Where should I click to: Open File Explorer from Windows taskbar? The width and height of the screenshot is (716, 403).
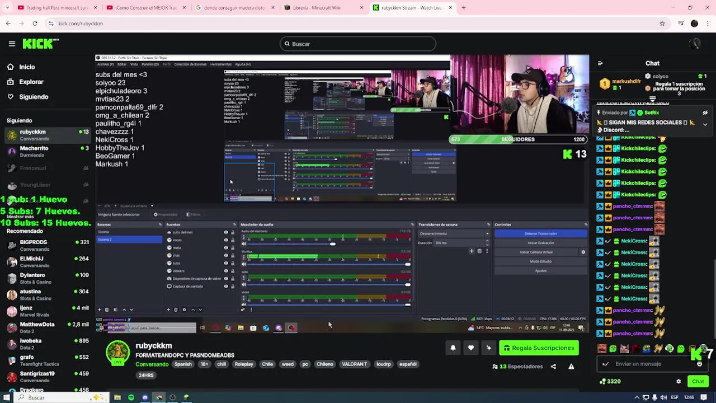(x=117, y=397)
